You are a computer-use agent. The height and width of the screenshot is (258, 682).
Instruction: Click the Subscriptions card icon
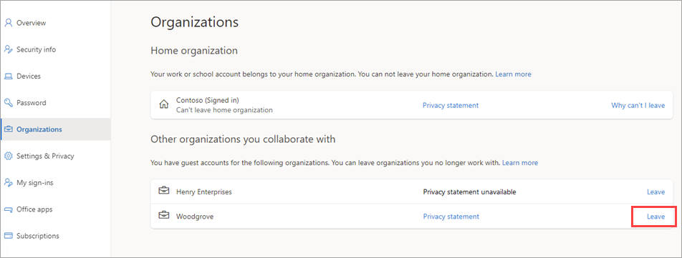(9, 236)
